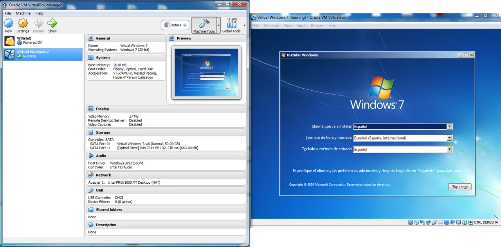This screenshot has height=247, width=501.
Task: Click the Shared folders section header
Action: pyautogui.click(x=166, y=209)
